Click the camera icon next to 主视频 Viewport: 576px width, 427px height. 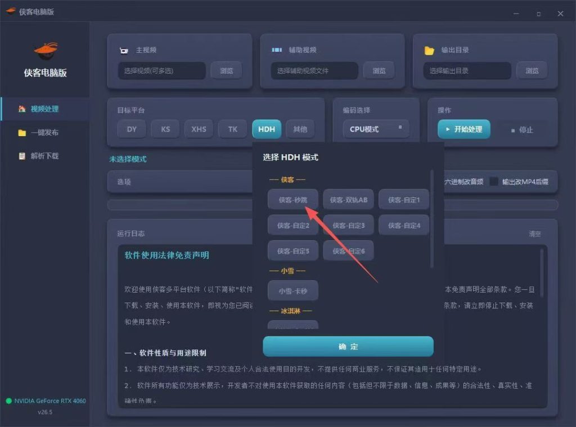click(124, 50)
